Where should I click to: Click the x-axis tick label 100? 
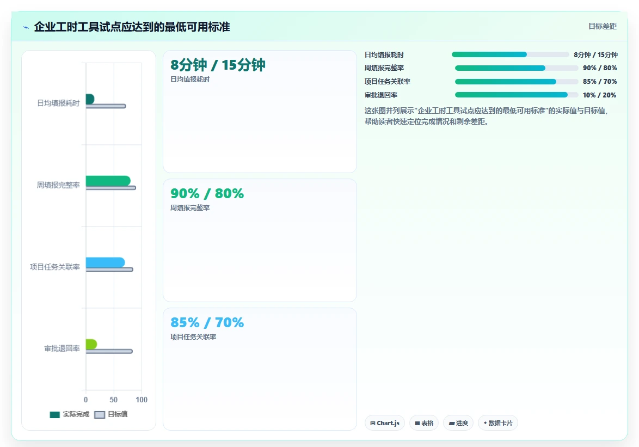pyautogui.click(x=142, y=400)
